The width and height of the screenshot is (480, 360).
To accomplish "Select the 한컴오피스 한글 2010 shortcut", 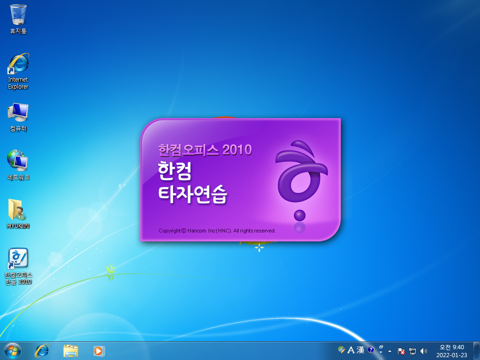I will (18, 266).
